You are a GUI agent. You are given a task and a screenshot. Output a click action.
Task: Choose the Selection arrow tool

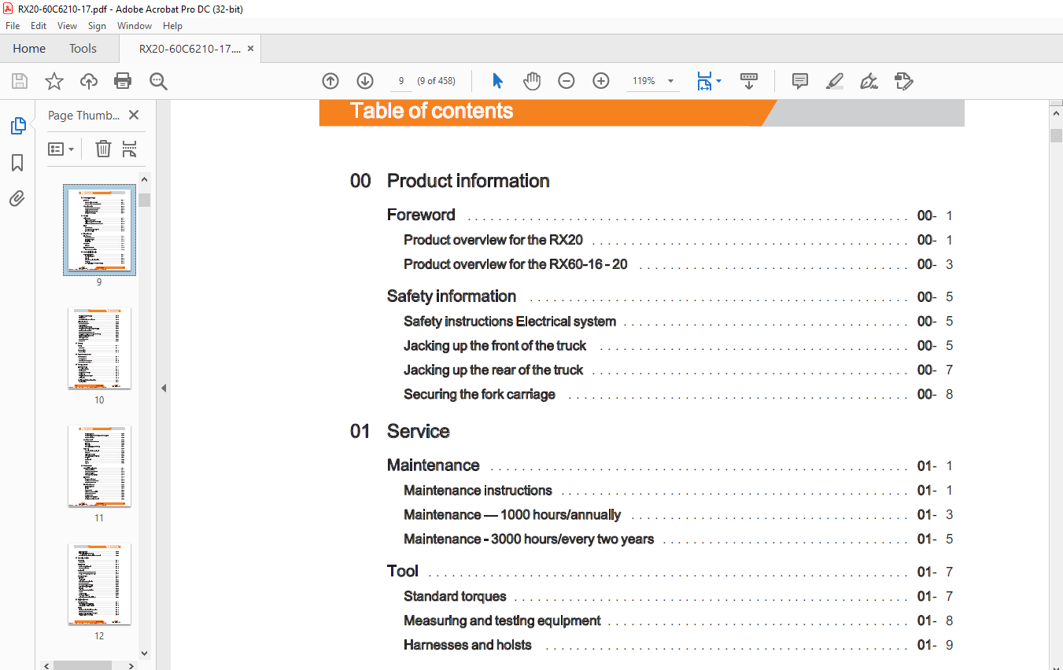point(497,81)
